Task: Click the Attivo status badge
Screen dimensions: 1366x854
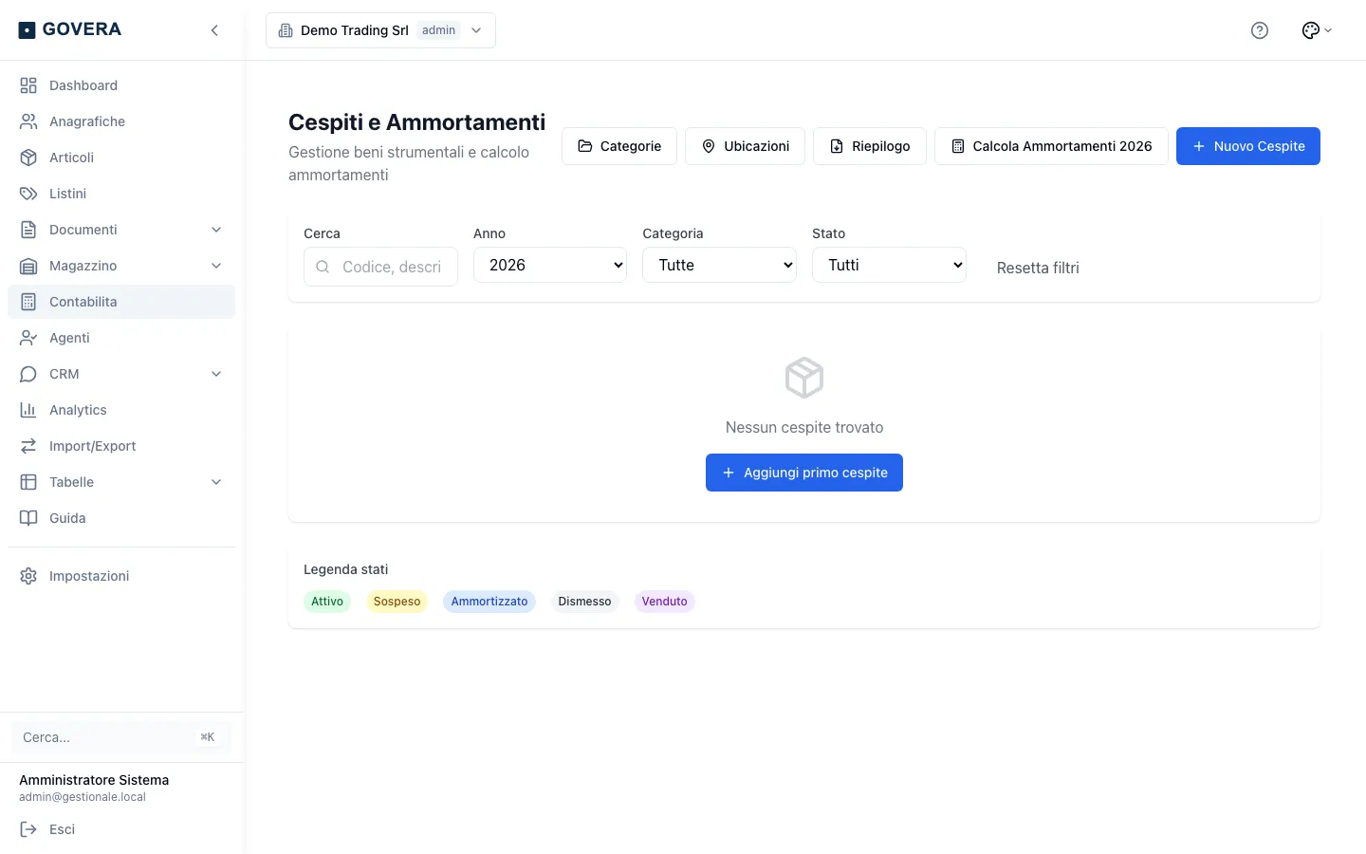Action: click(327, 602)
